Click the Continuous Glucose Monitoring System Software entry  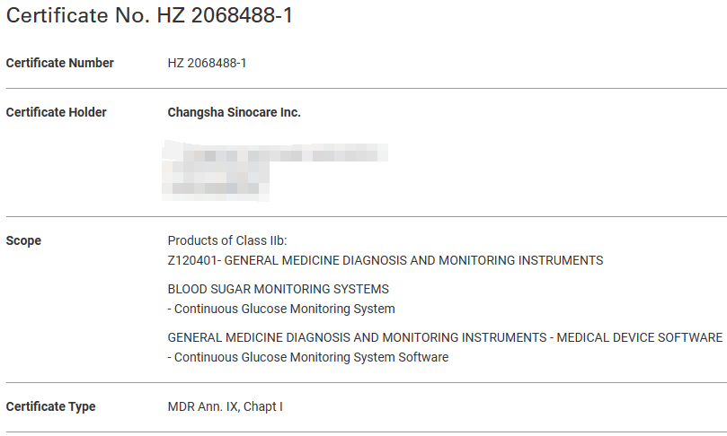coord(308,357)
